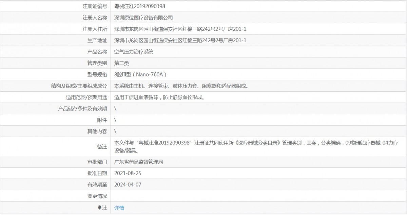Click the 产品储存条件及有效期 label

(x=83, y=109)
